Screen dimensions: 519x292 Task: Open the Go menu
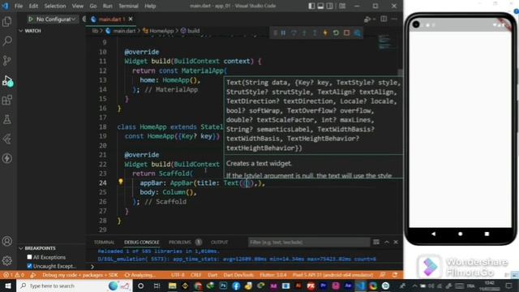93,6
